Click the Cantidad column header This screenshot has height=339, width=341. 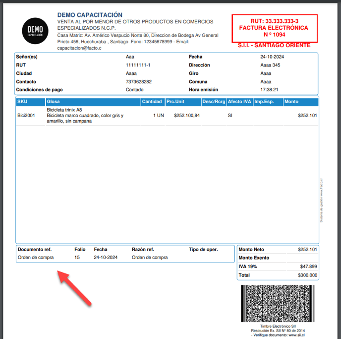coord(152,102)
